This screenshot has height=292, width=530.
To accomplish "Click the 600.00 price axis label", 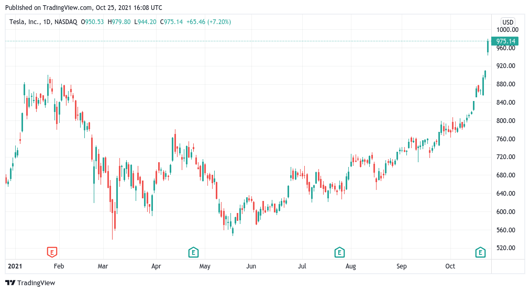I will pyautogui.click(x=506, y=211).
